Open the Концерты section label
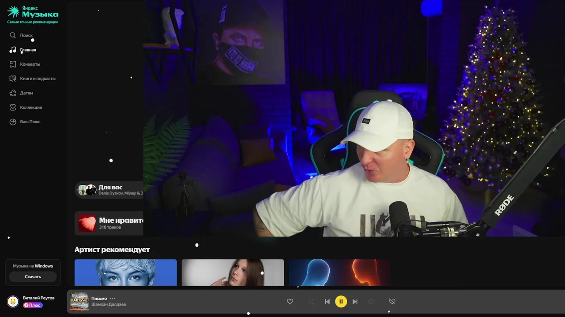The height and width of the screenshot is (317, 565). tap(30, 64)
